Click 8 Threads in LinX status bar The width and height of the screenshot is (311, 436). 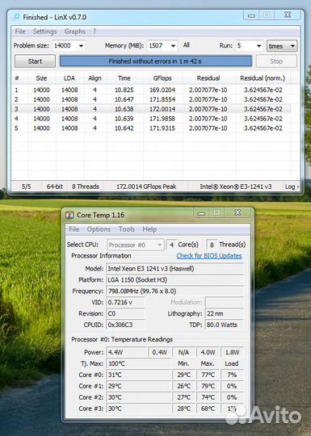86,187
